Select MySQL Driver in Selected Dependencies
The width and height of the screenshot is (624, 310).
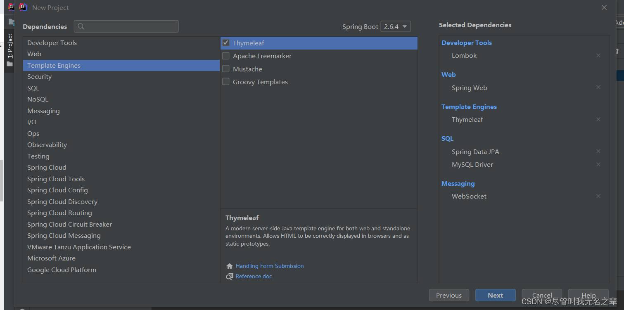coord(472,164)
